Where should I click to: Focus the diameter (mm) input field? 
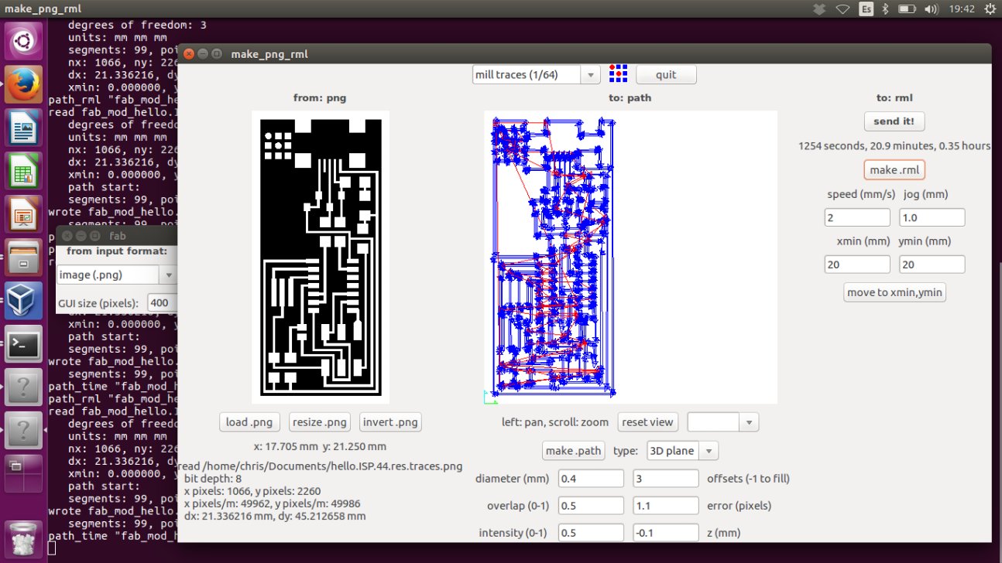point(591,479)
